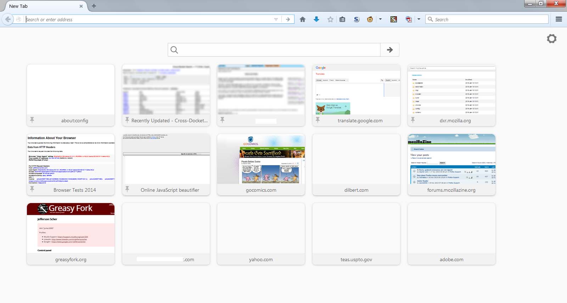Screen dimensions: 567x303
Task: Click the gocomics.com label
Action: click(261, 190)
